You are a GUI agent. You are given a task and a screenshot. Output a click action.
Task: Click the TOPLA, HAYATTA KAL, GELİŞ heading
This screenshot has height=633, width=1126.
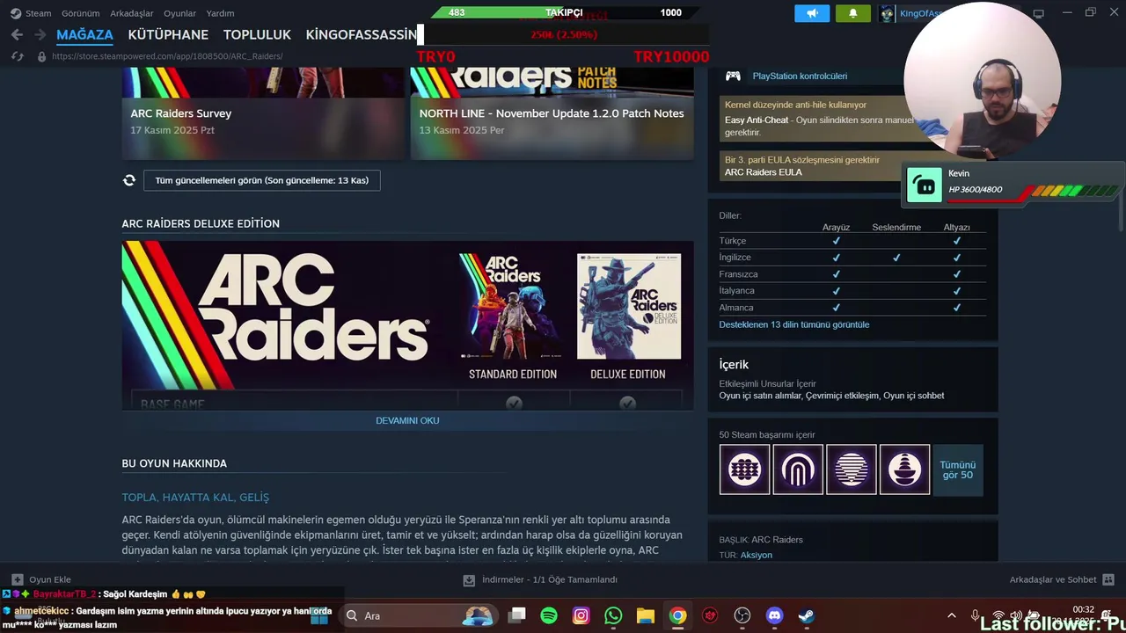coord(195,498)
